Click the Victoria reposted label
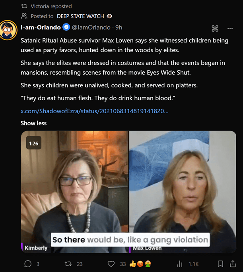The height and width of the screenshot is (272, 243). (x=51, y=6)
